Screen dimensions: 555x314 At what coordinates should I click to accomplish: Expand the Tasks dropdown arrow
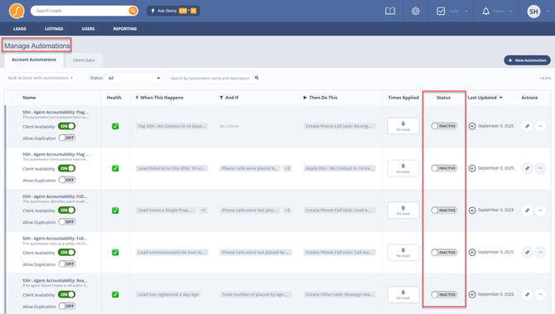click(x=466, y=12)
